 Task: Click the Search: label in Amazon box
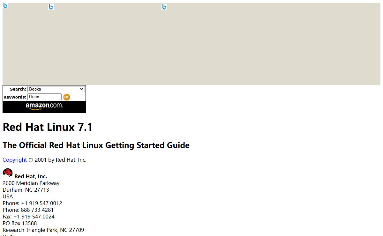[18, 89]
